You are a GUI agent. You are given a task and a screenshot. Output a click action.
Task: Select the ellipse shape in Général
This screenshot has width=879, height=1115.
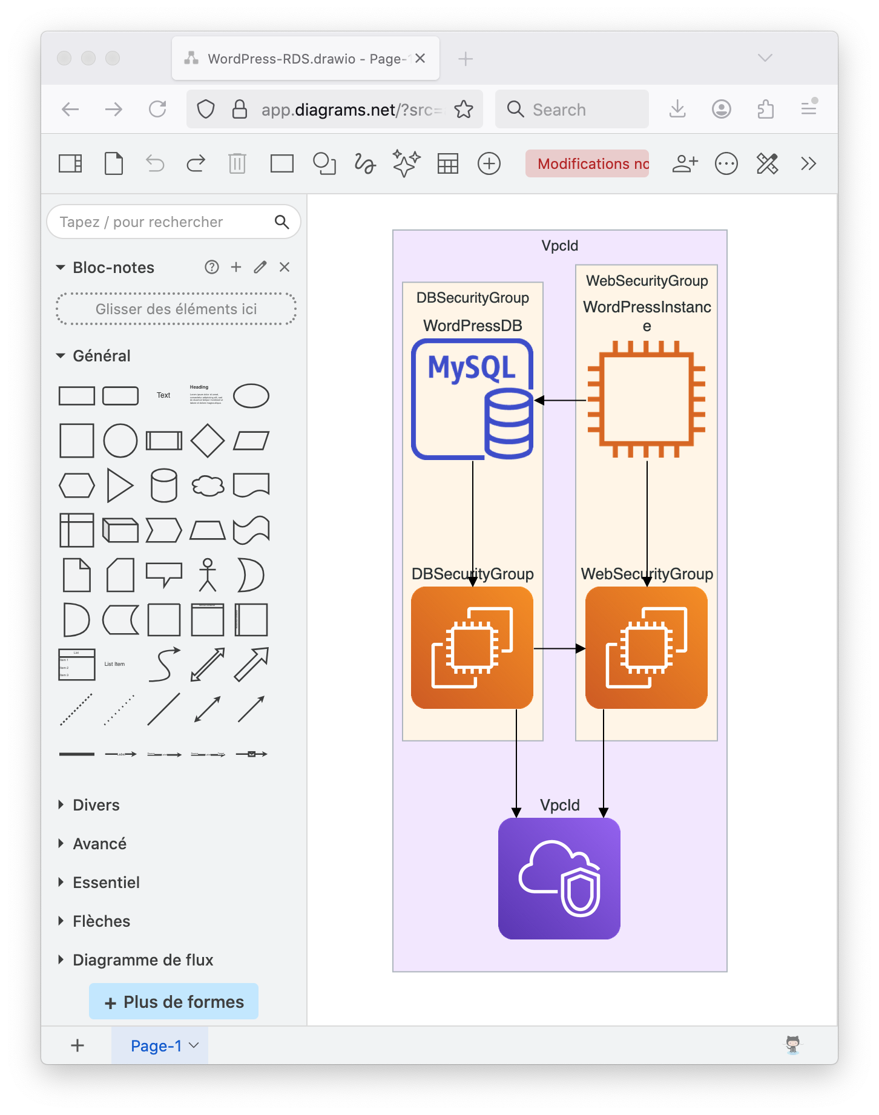(x=251, y=396)
